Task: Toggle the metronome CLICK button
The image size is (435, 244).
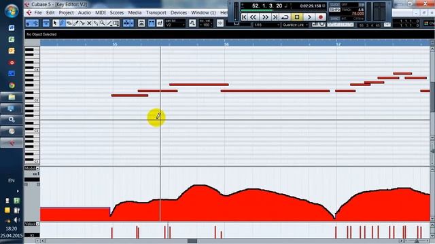Action: pyautogui.click(x=334, y=5)
